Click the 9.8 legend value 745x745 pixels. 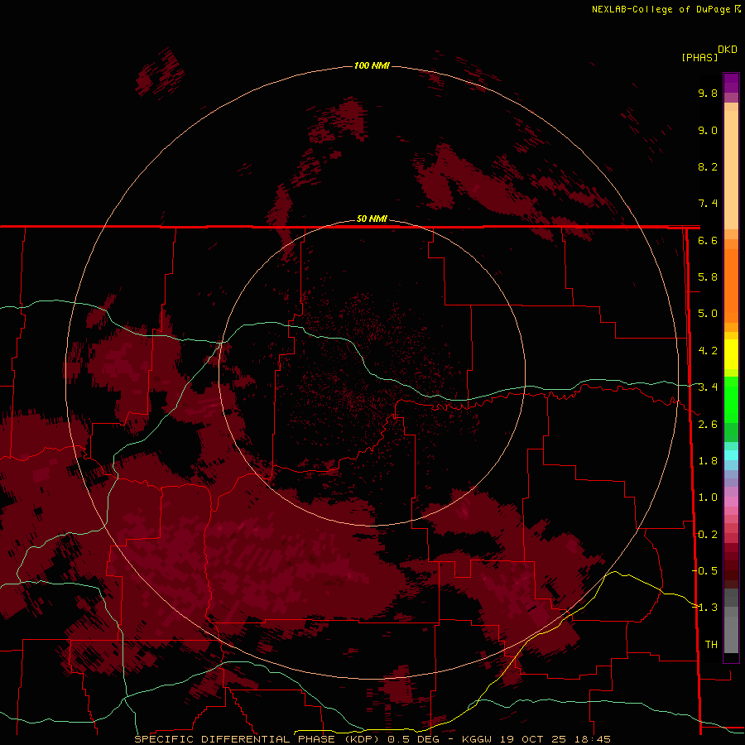708,93
